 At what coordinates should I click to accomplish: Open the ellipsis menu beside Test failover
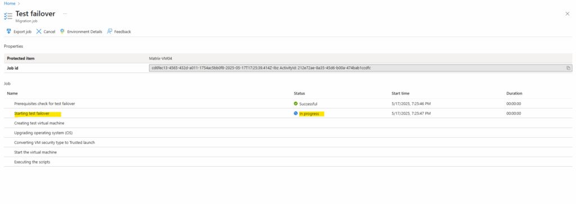(65, 13)
